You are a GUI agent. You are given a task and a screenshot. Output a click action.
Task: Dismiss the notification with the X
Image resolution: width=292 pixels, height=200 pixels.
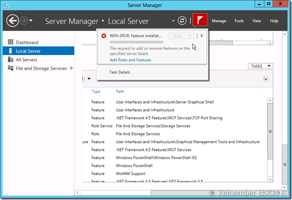(x=202, y=35)
